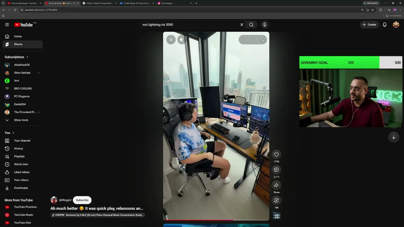This screenshot has height=227, width=404.
Task: Open Downloads in sidebar
Action: click(x=22, y=188)
